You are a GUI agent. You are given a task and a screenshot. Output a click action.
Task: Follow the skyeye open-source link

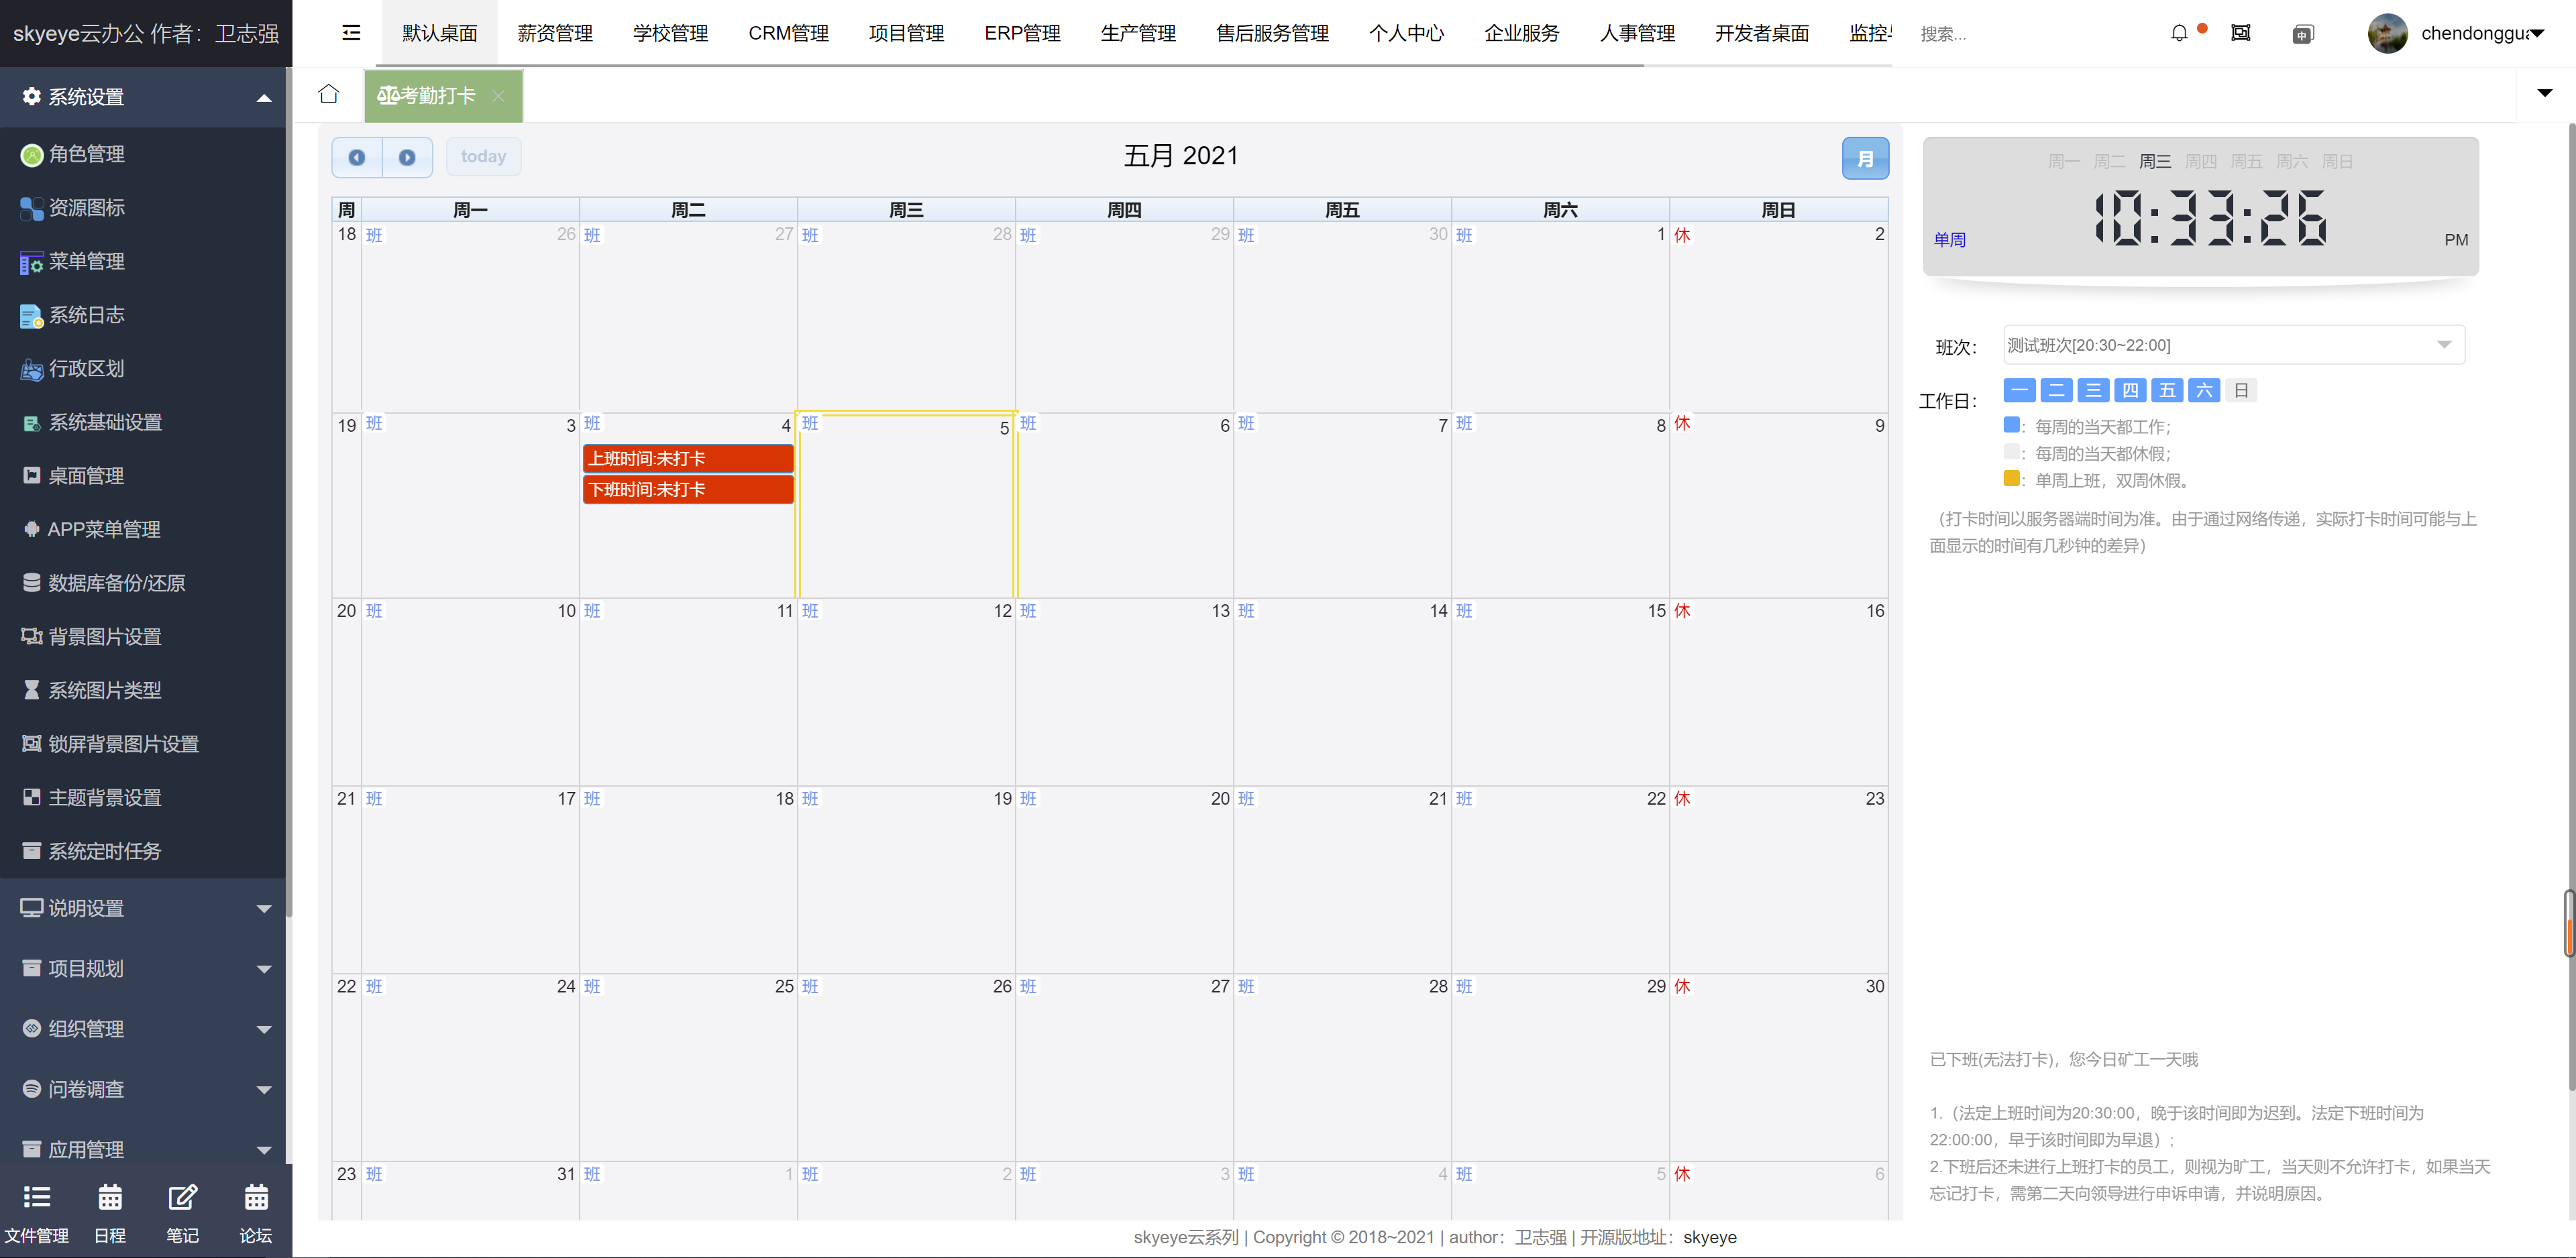coord(1709,1237)
